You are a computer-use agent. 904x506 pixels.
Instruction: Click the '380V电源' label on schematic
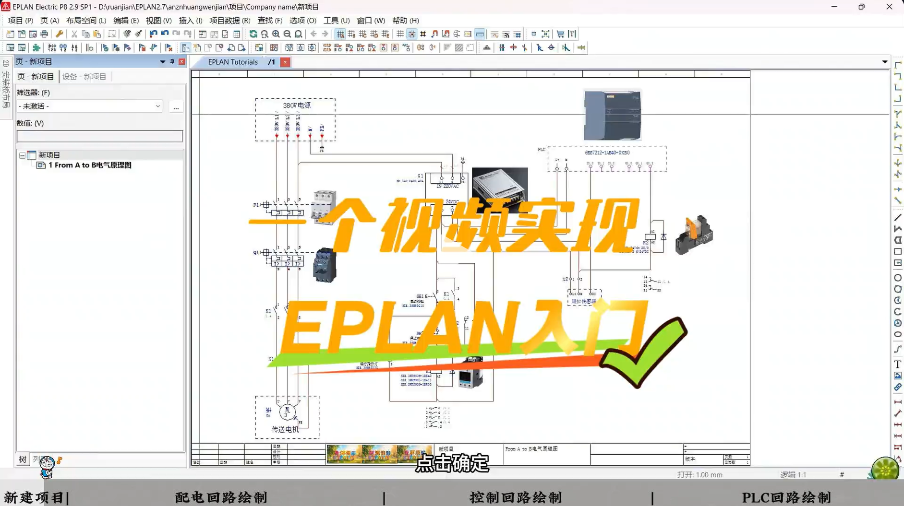[297, 105]
